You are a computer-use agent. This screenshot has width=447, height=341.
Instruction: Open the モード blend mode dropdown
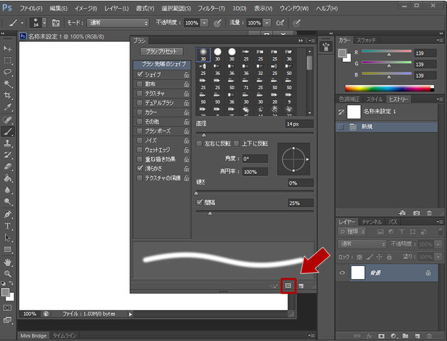[118, 23]
